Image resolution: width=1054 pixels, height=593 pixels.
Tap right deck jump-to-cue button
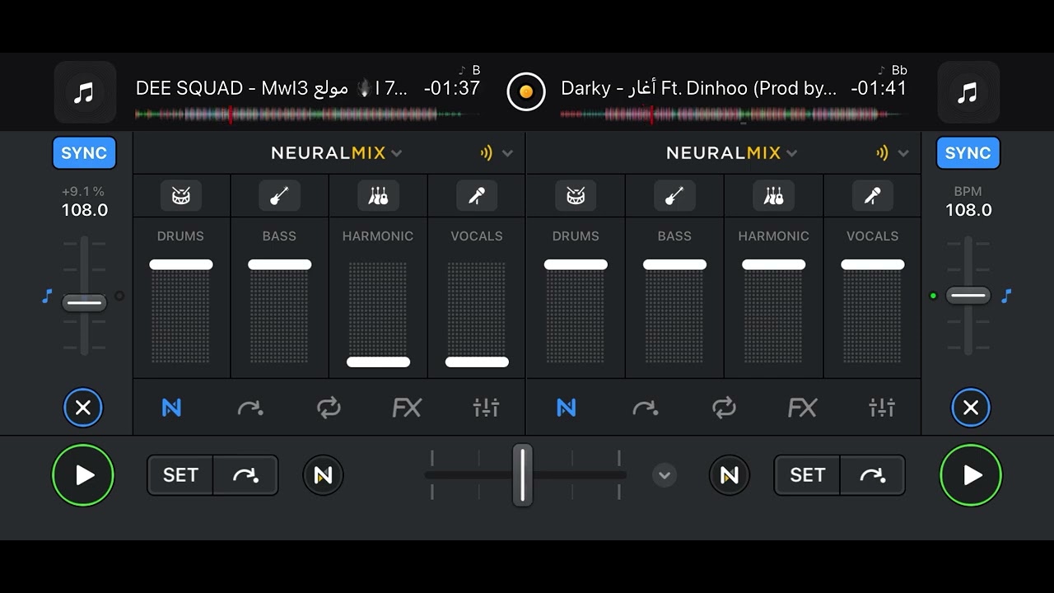(x=872, y=475)
